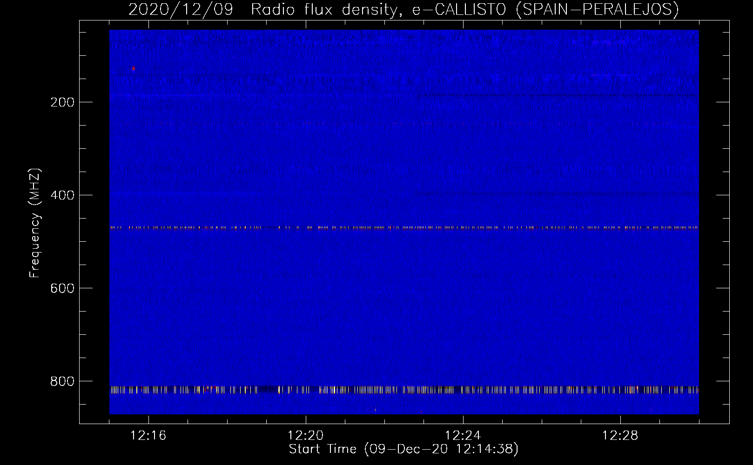Image resolution: width=753 pixels, height=465 pixels.
Task: Click the '12:16' time tick label
Action: pos(148,436)
